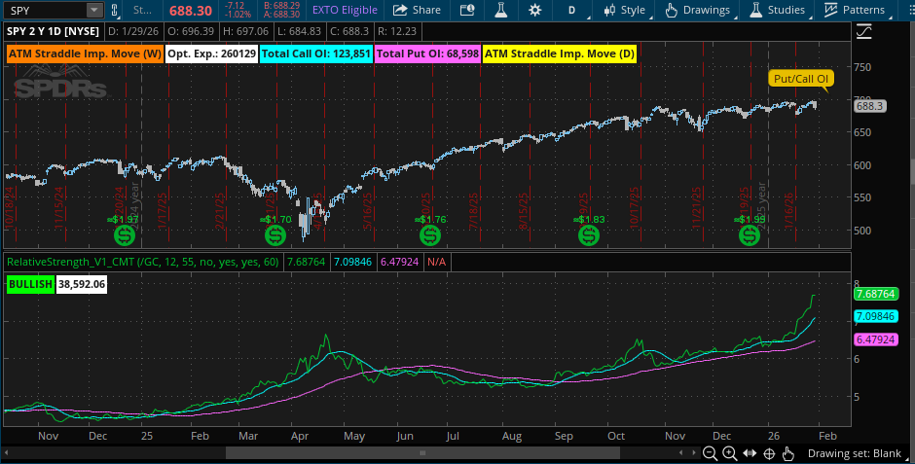Click the N/A study value
Viewport: 915px width, 464px height.
pos(436,262)
